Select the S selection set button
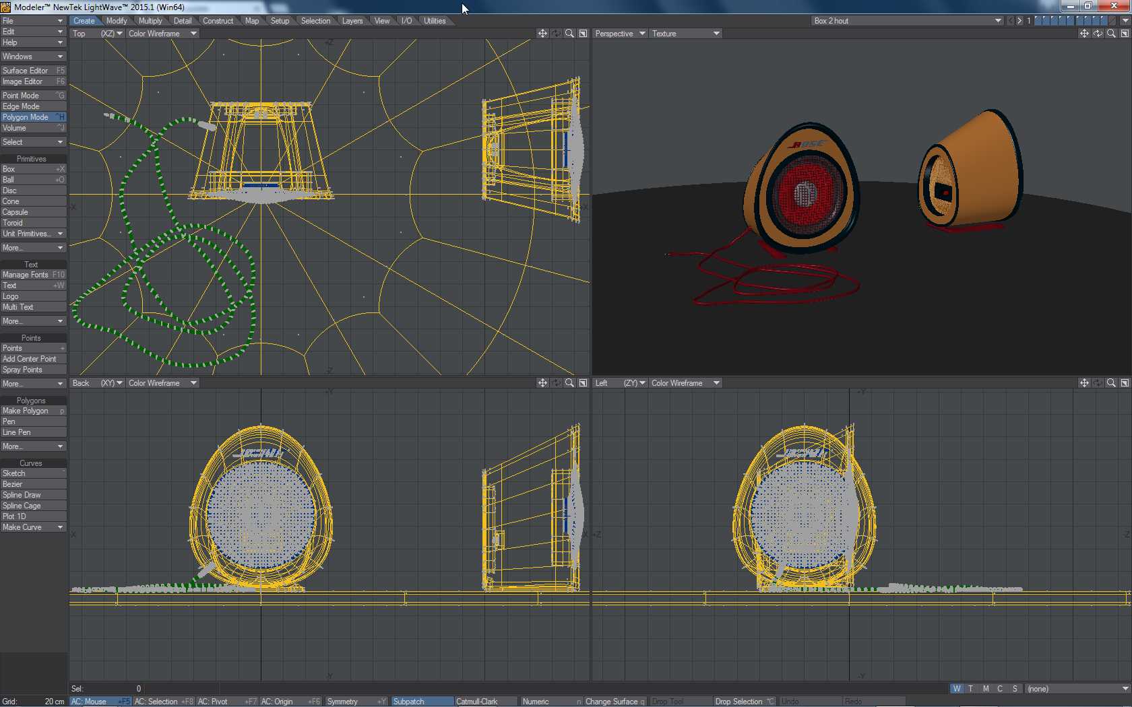 pyautogui.click(x=1015, y=689)
